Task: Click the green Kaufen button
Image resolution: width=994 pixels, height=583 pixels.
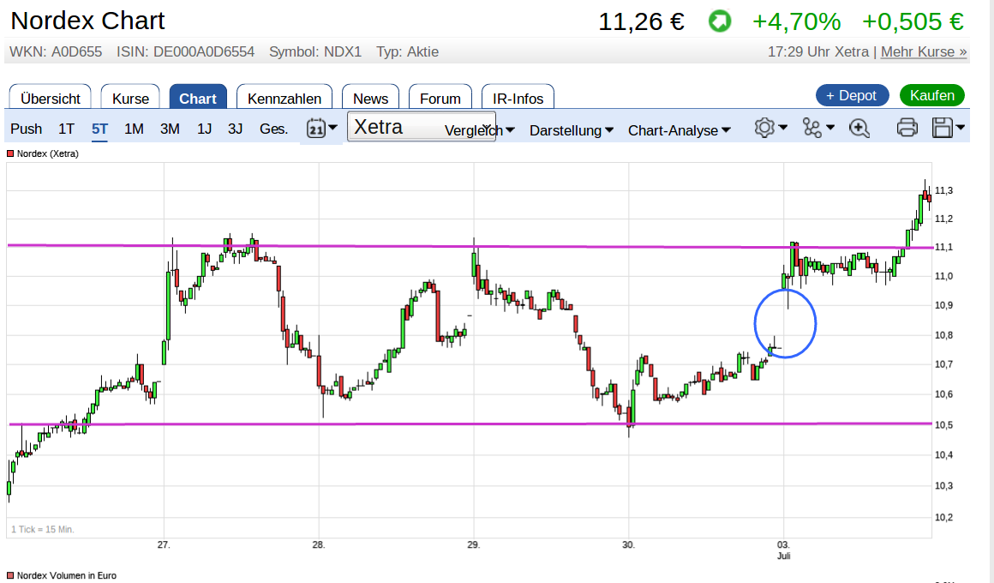Action: (932, 95)
